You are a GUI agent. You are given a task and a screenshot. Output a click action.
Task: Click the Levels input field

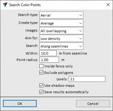87,79
